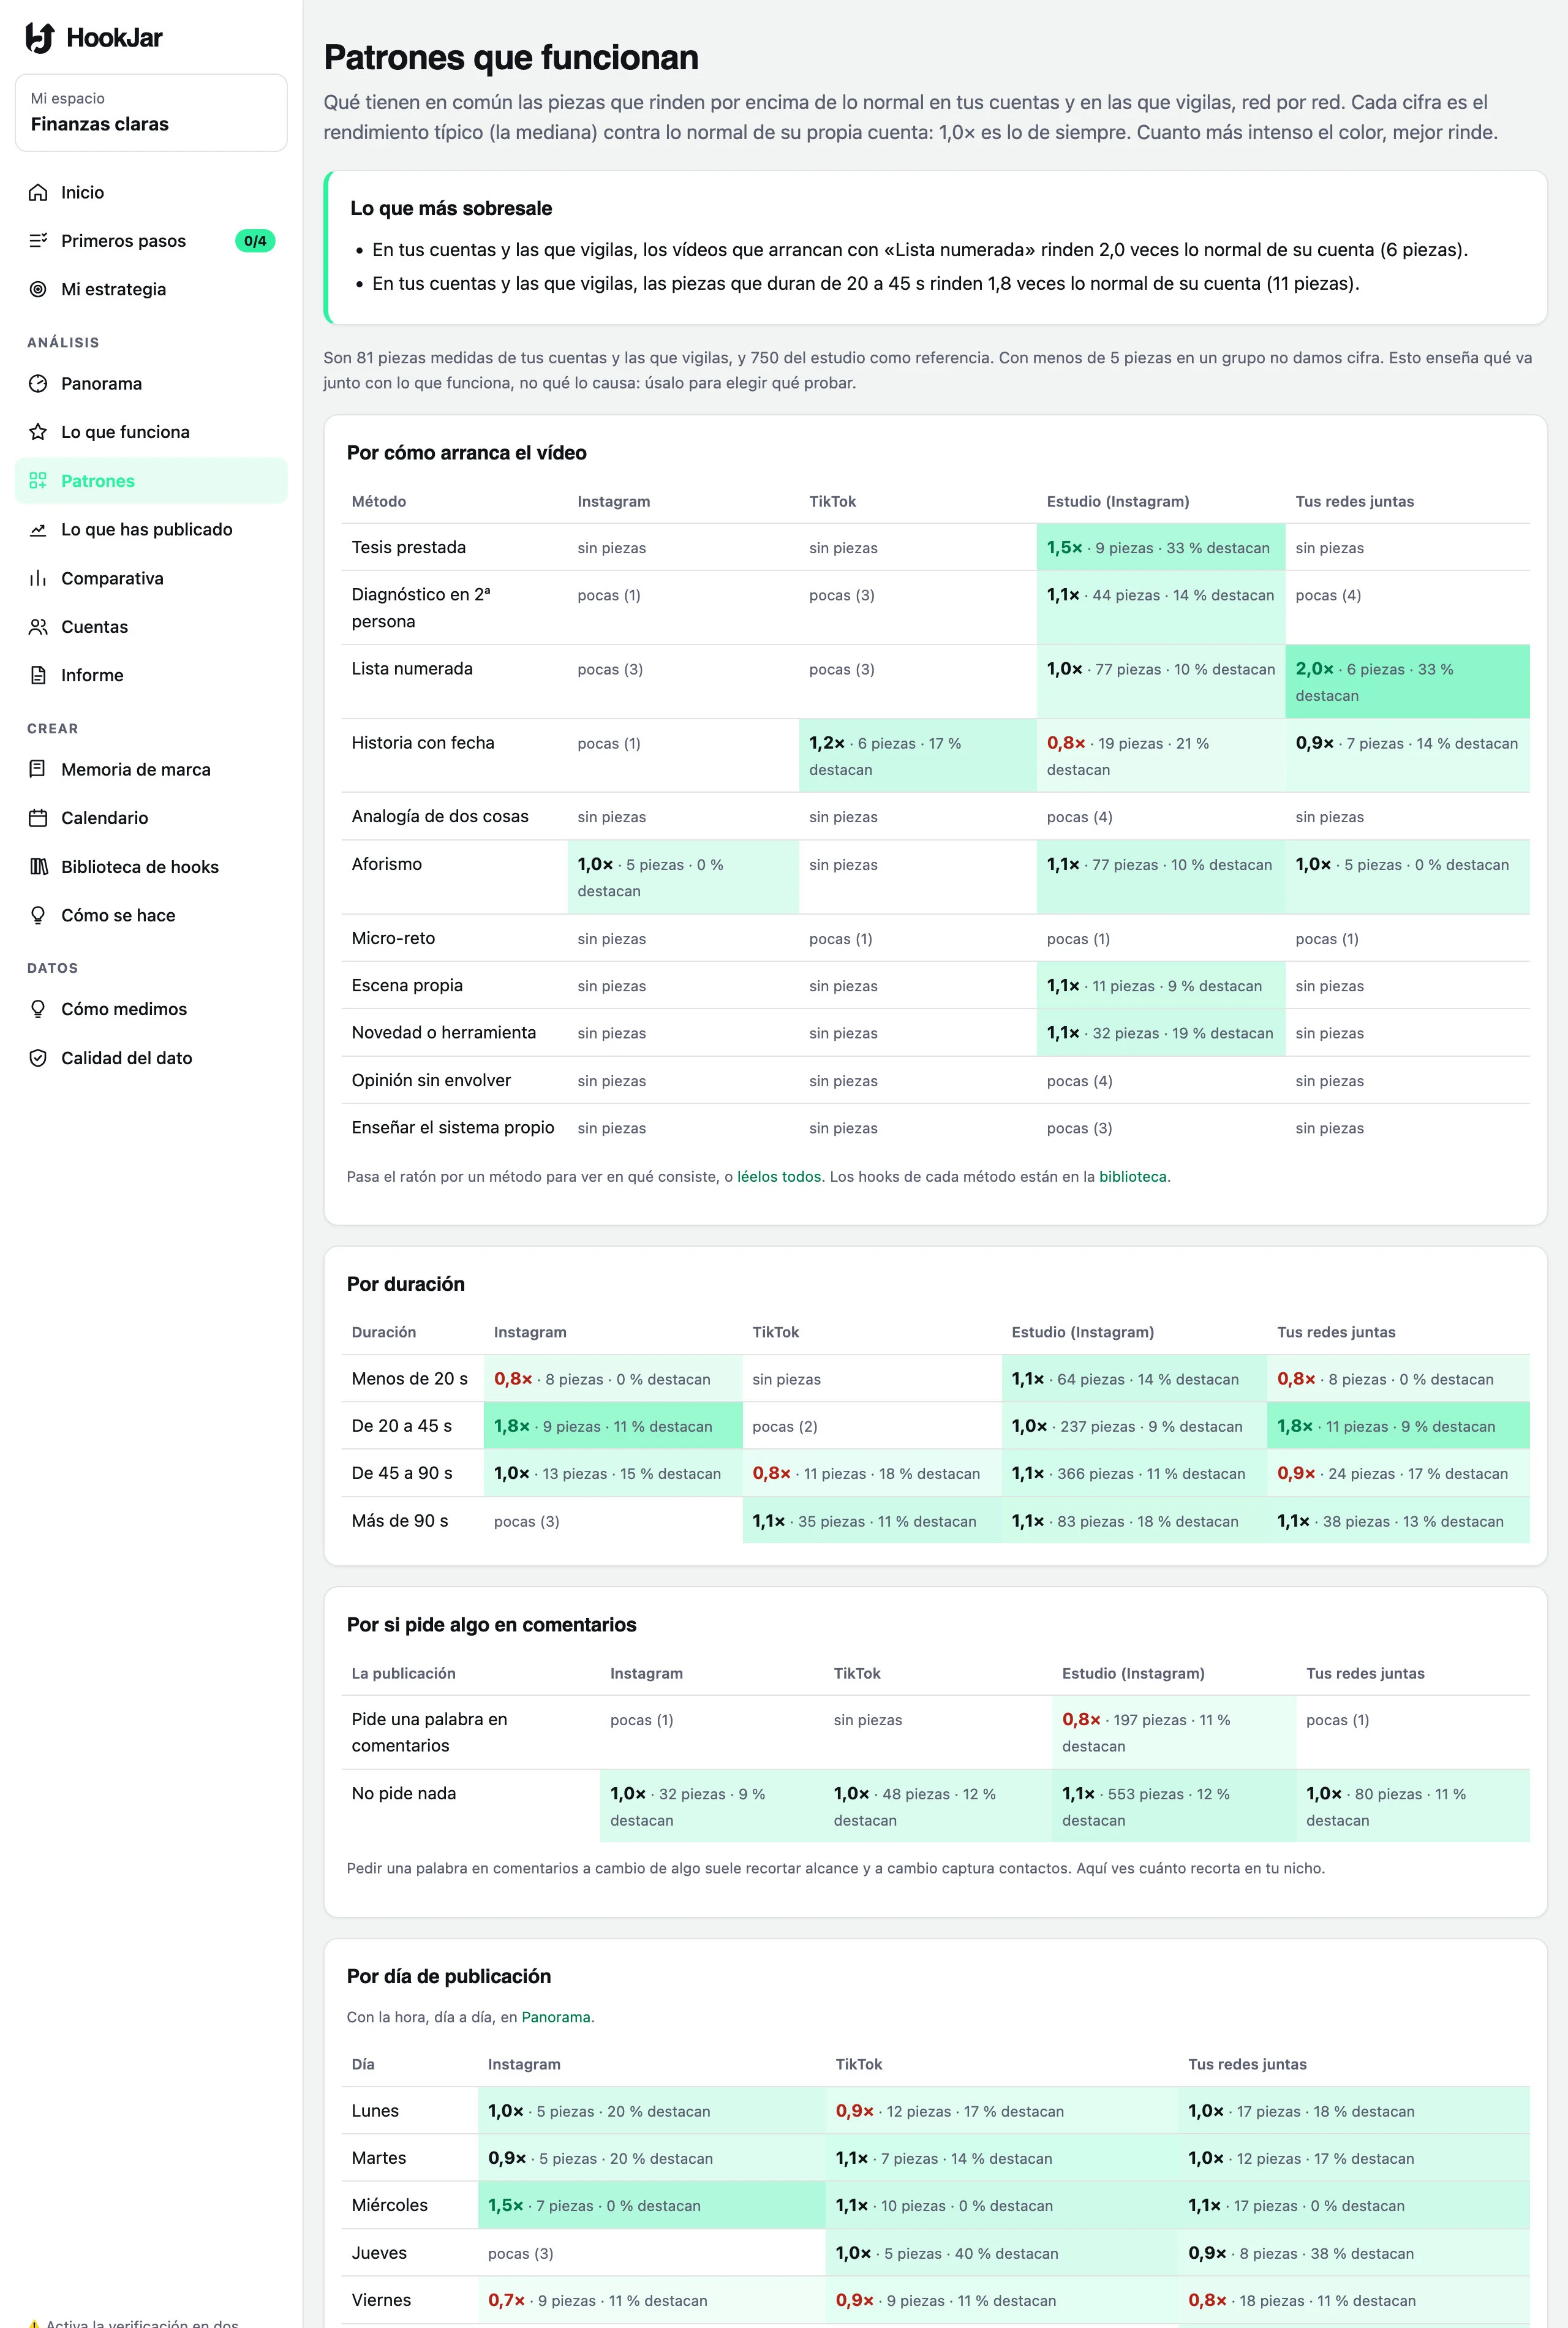Click the Lista numerada 2,0× highlighted cell
Screen dimensions: 1568x2328
coord(1407,681)
